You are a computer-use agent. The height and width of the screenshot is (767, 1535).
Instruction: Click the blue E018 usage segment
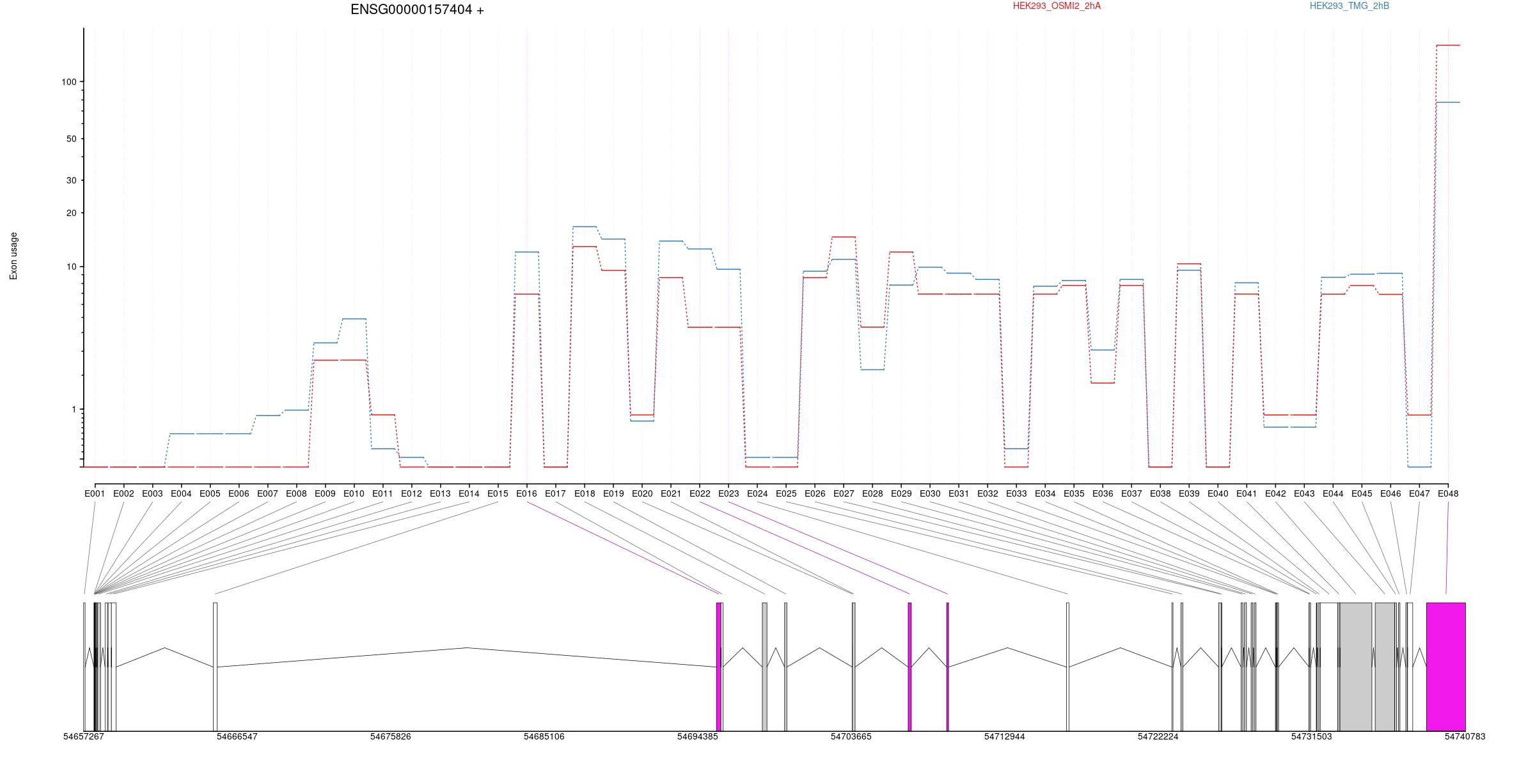585,226
